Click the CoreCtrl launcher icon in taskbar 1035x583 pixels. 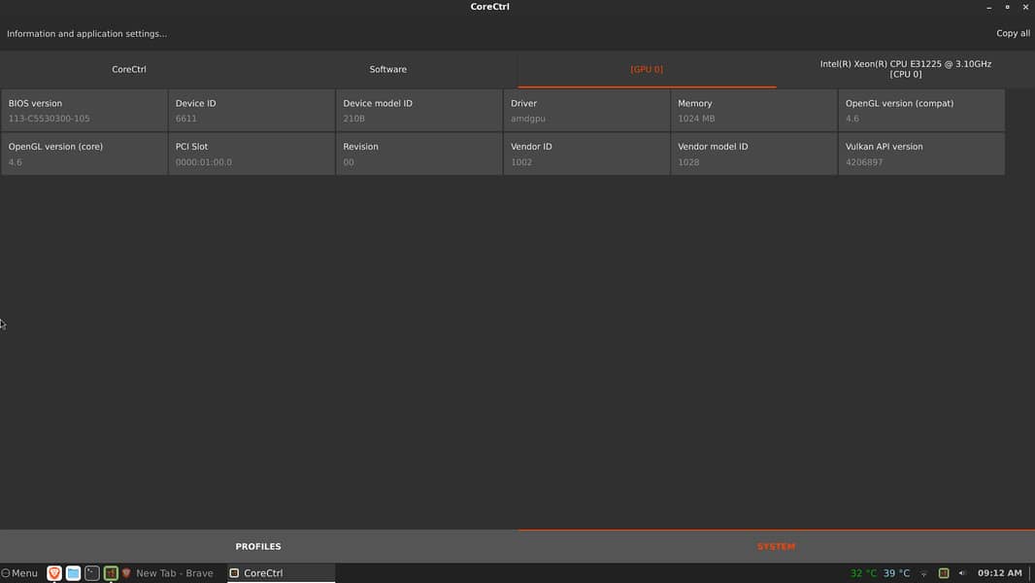pyautogui.click(x=111, y=573)
